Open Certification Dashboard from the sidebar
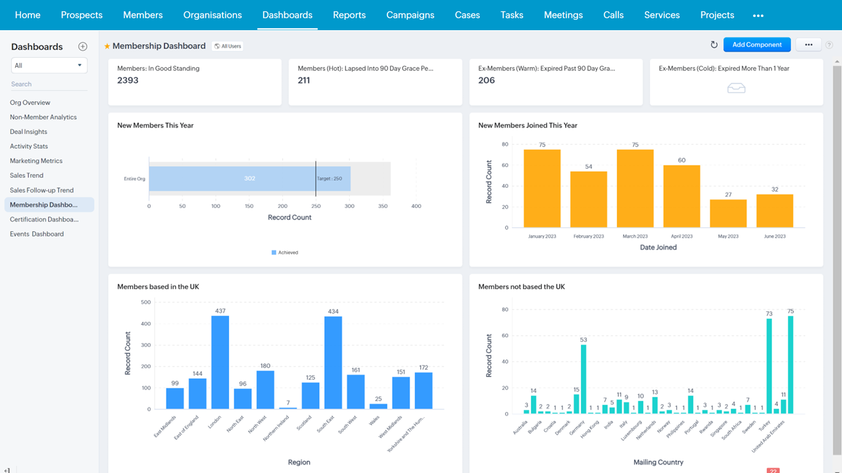The image size is (842, 473). [x=44, y=219]
